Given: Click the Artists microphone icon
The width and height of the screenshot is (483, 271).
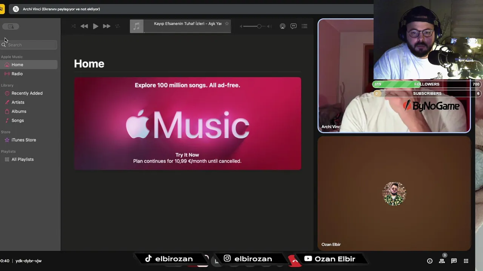Looking at the screenshot, I should click(7, 102).
